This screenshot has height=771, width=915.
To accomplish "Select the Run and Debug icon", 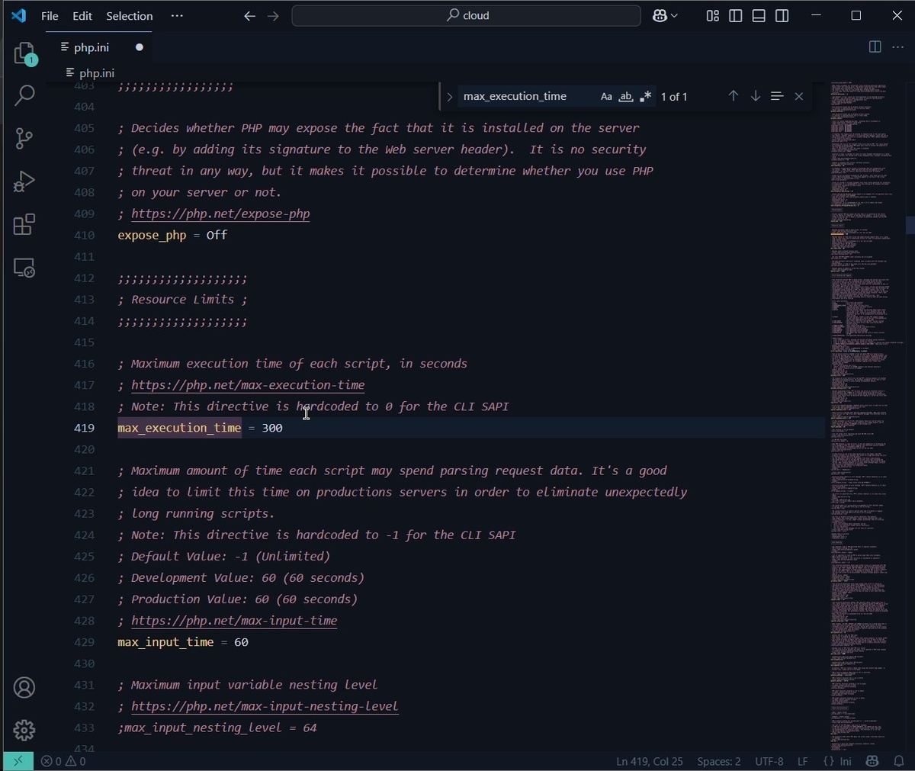I will (24, 181).
